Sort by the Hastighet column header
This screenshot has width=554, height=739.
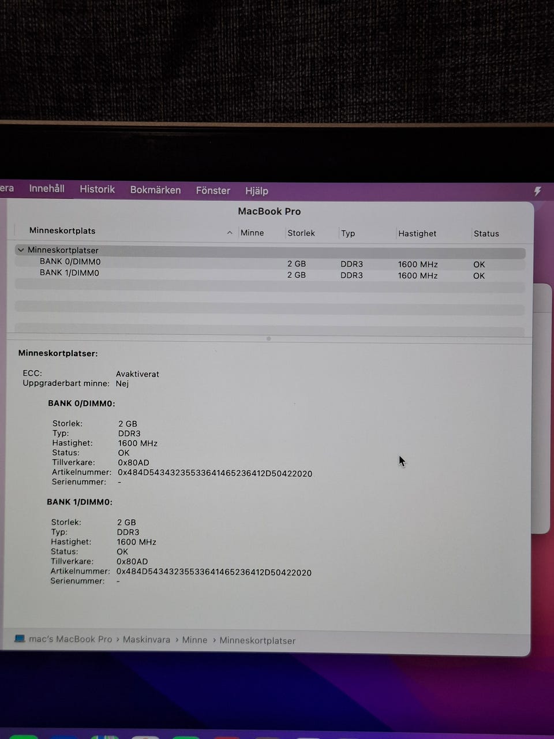pyautogui.click(x=417, y=234)
